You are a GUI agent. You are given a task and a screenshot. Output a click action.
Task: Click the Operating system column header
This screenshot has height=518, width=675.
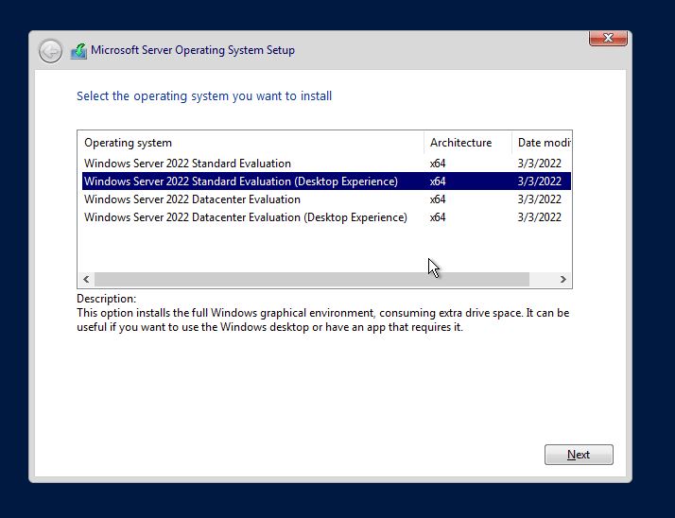(x=128, y=143)
